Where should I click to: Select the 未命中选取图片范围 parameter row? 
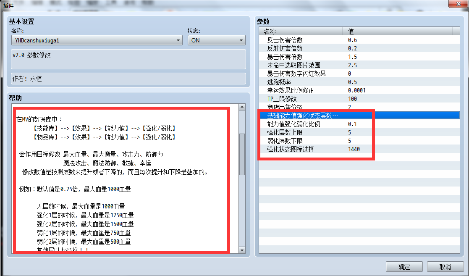[359, 65]
